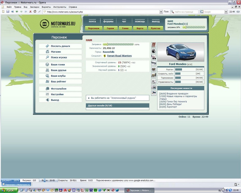Viewport: 241px width, 193px height.
Task: Open the Карта section
Action: click(140, 28)
